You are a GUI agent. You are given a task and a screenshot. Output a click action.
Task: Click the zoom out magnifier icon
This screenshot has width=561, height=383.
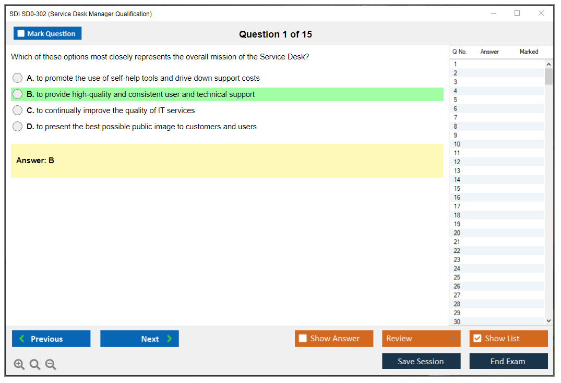pyautogui.click(x=51, y=365)
